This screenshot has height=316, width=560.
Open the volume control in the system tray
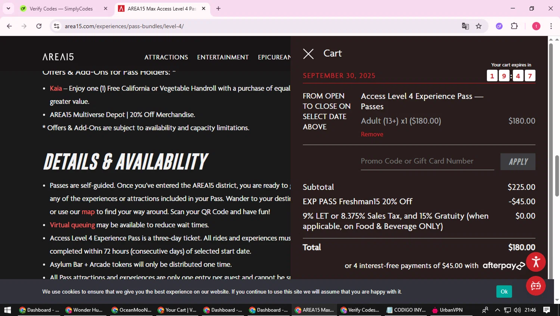tap(517, 310)
